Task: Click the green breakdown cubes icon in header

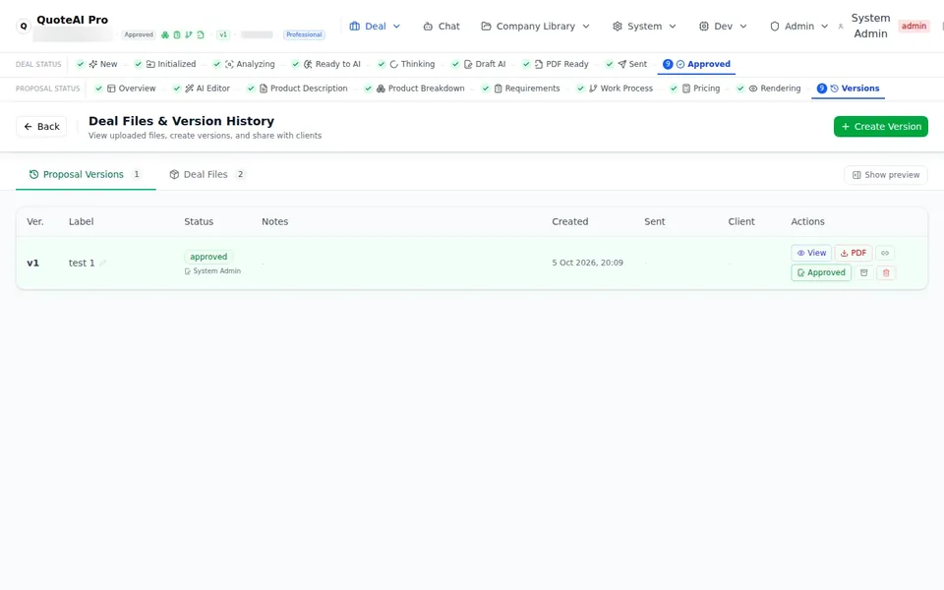Action: (165, 35)
